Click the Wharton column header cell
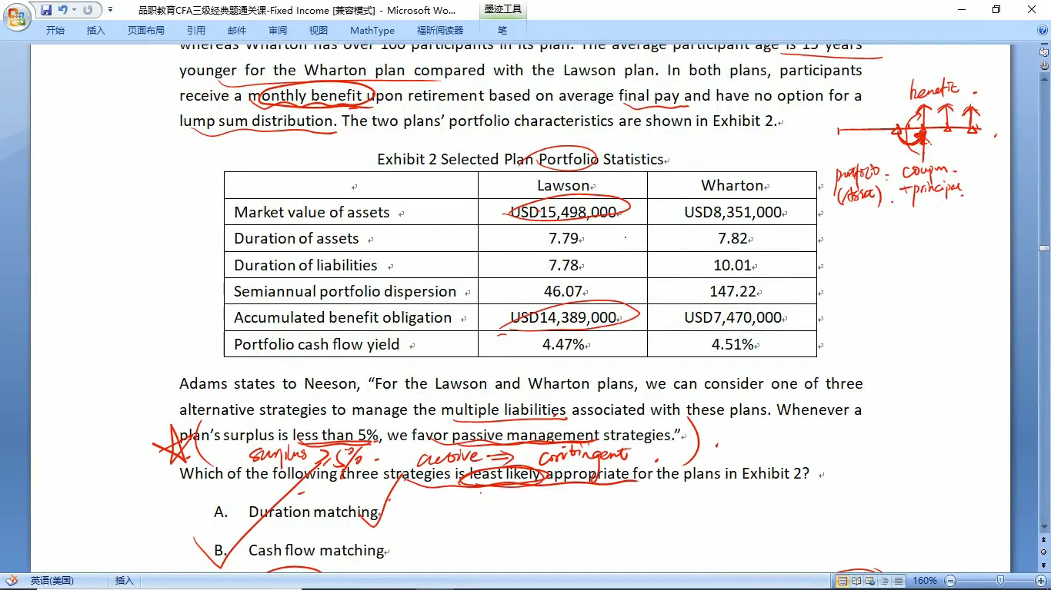Screen dimensions: 1051x590 [732, 186]
